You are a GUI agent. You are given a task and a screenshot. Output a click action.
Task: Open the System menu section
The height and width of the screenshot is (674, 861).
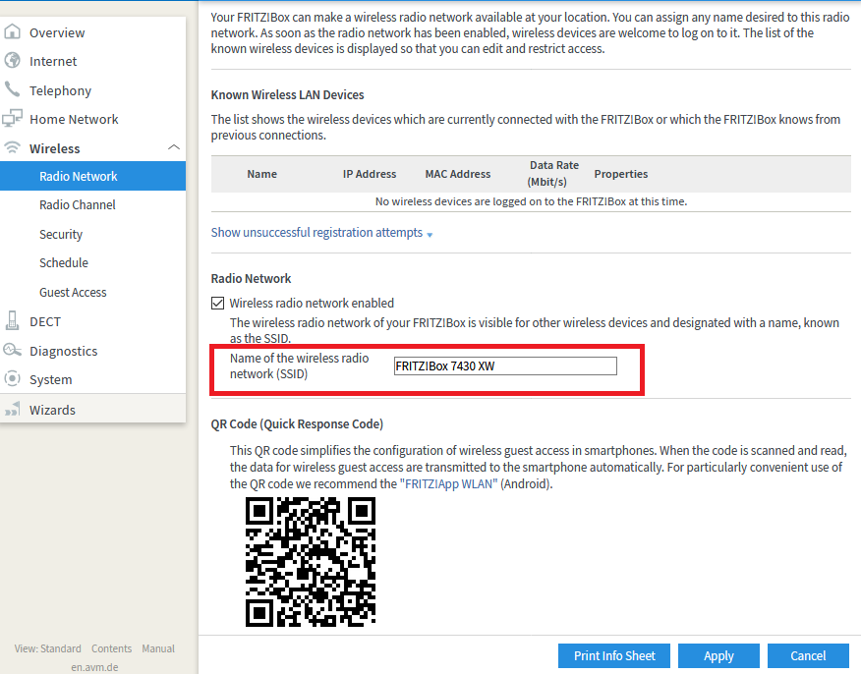(x=50, y=380)
